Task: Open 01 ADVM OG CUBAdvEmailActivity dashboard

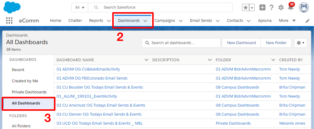Action: 88,69
